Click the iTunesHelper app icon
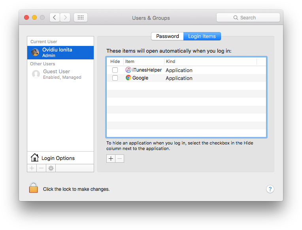 [x=128, y=70]
